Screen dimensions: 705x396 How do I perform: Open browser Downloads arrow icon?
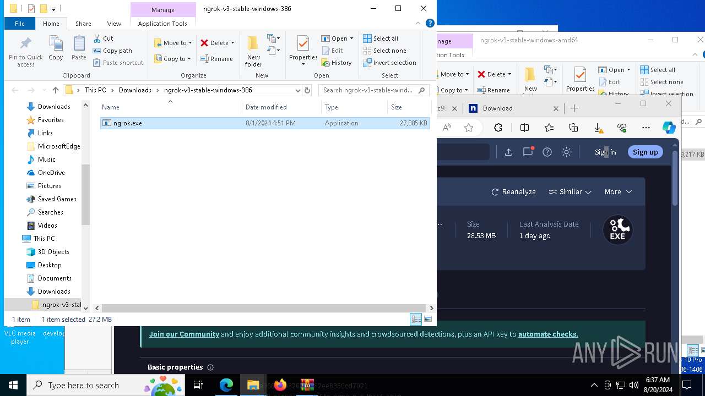pos(598,128)
